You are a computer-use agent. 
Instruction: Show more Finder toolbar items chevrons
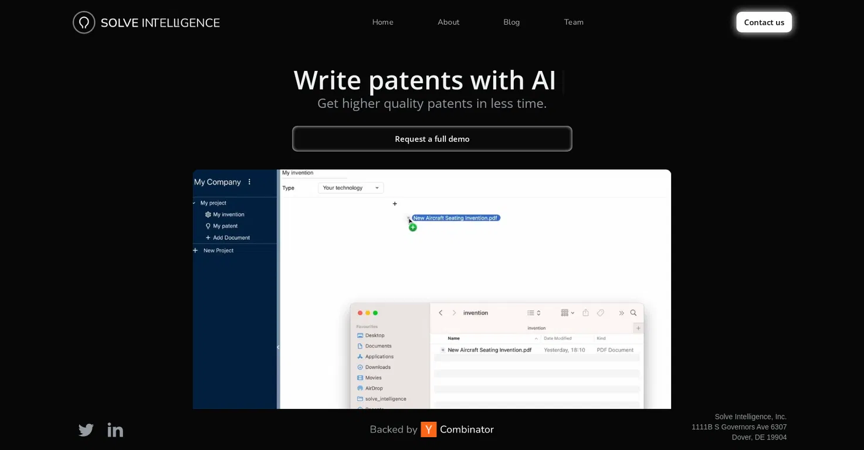tap(621, 313)
